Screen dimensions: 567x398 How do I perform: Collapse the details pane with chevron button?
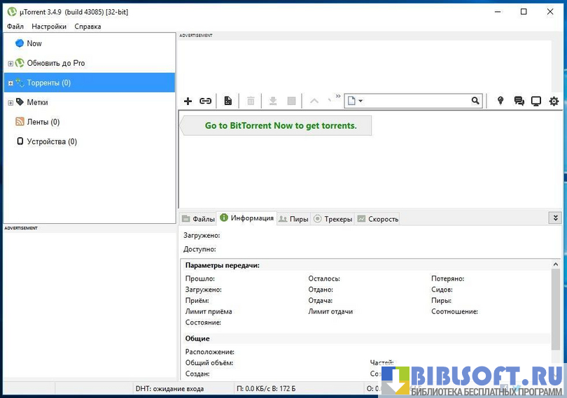(555, 218)
